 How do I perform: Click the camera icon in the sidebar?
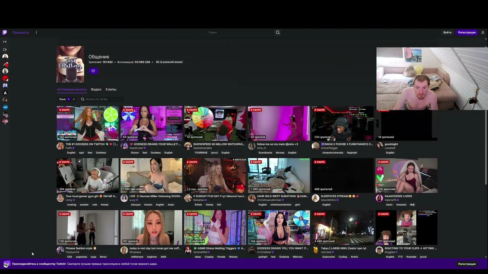(5, 49)
